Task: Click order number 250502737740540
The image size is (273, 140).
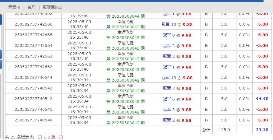Action: click(33, 120)
